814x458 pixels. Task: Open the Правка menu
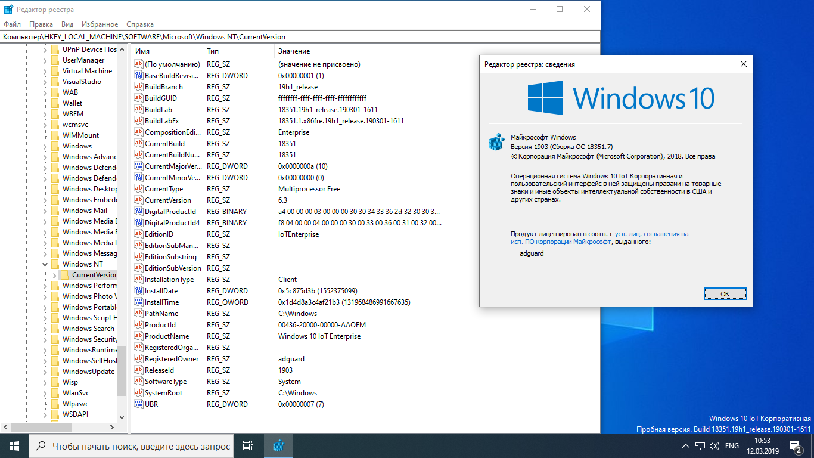point(41,24)
